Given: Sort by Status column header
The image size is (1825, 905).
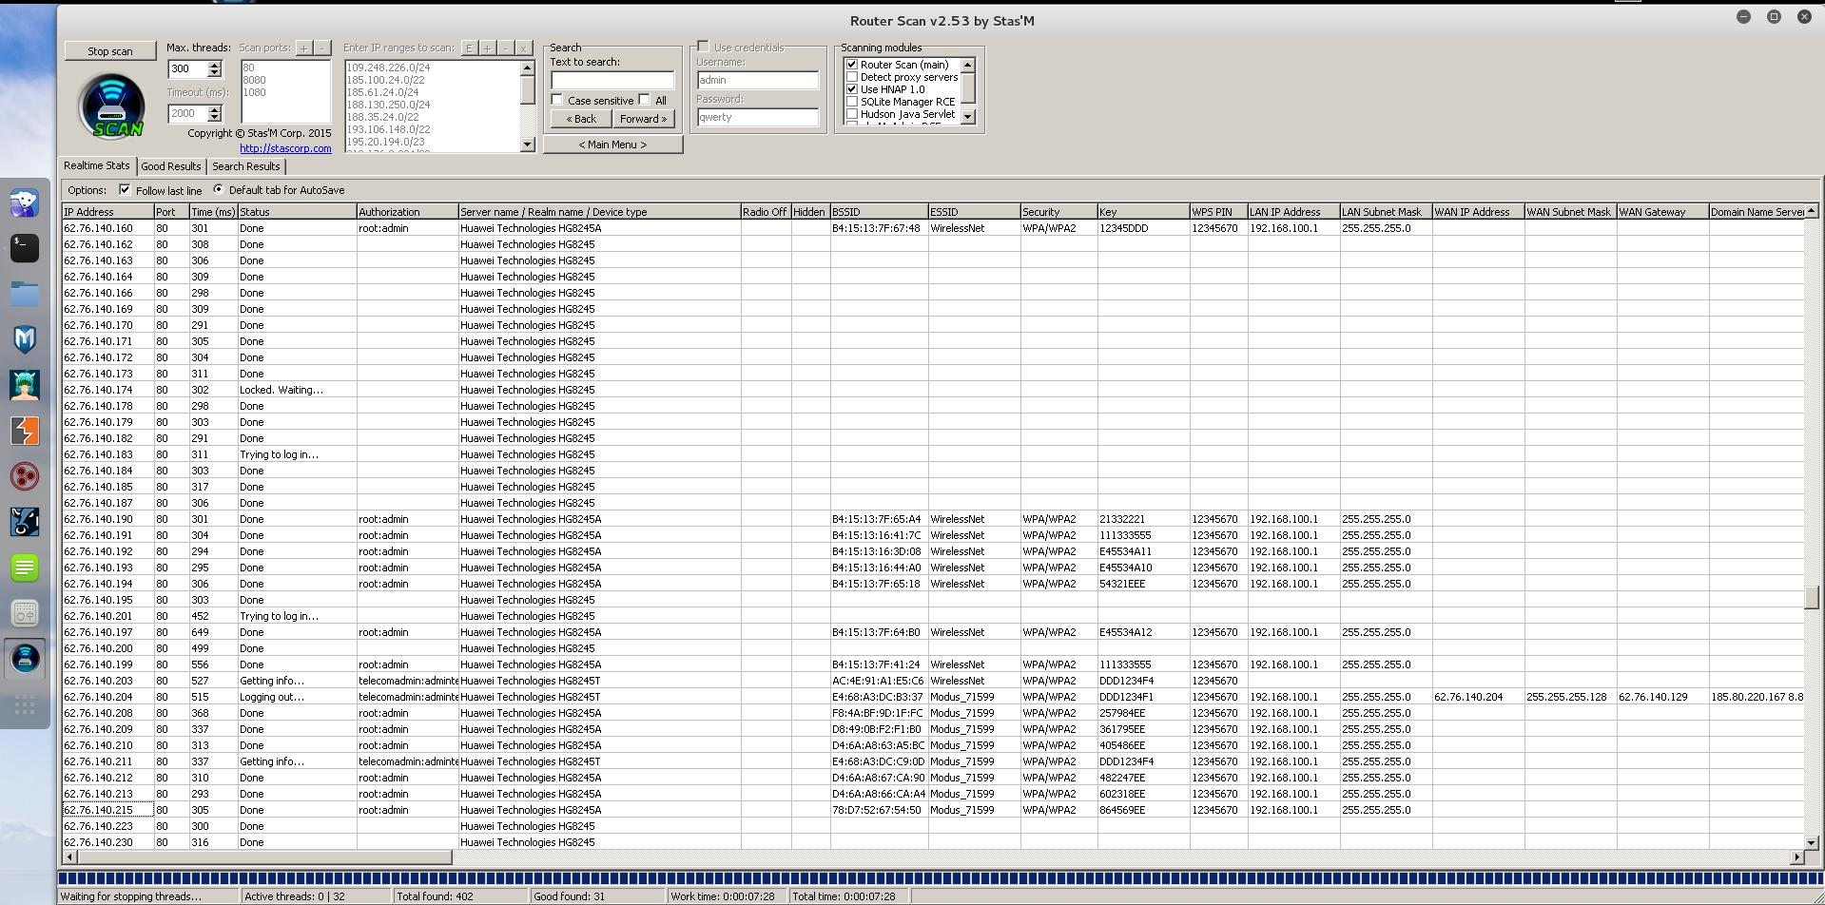Looking at the screenshot, I should coord(297,212).
